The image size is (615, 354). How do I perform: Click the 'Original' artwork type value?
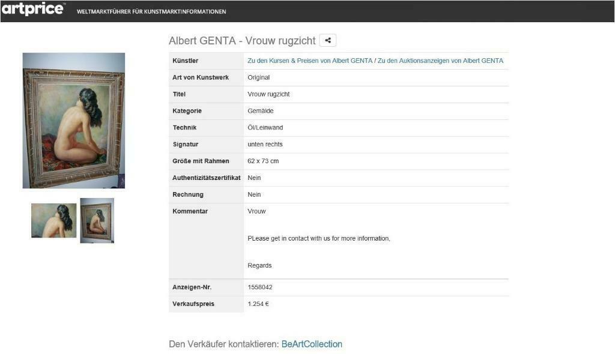(258, 77)
